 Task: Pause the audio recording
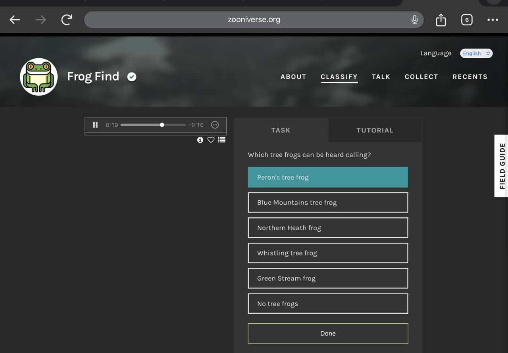[95, 125]
